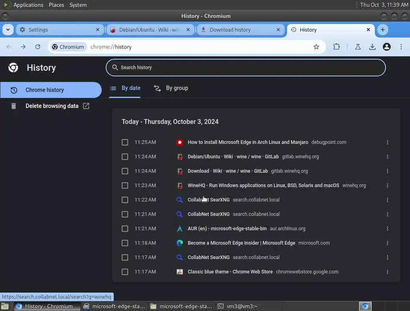Open the Downloads toolbar icon
410x311 pixels.
click(x=372, y=47)
